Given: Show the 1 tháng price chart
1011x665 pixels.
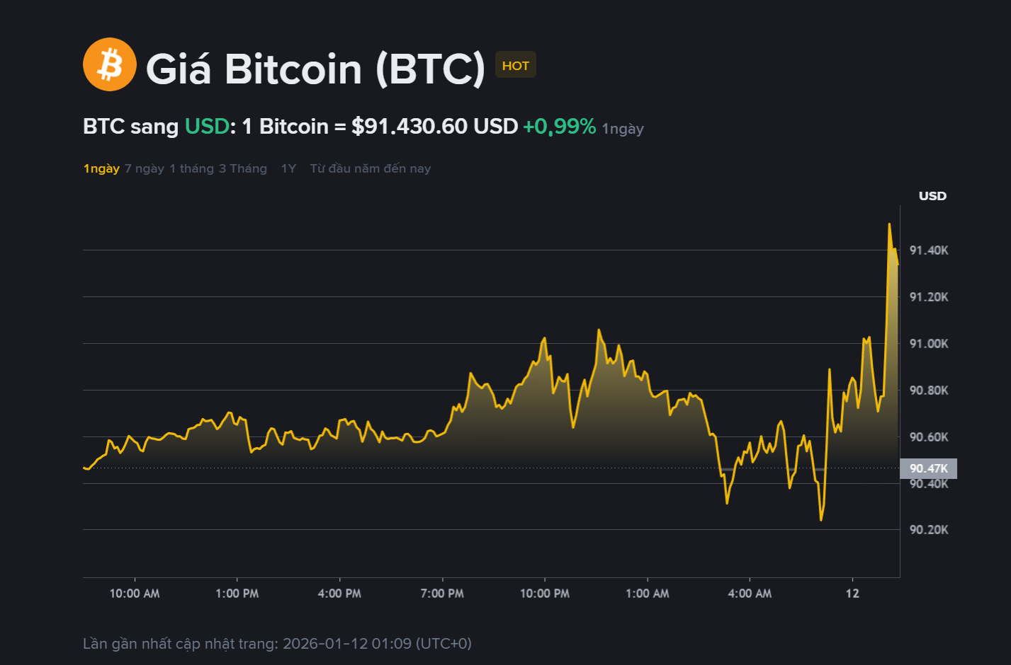Looking at the screenshot, I should click(x=191, y=168).
